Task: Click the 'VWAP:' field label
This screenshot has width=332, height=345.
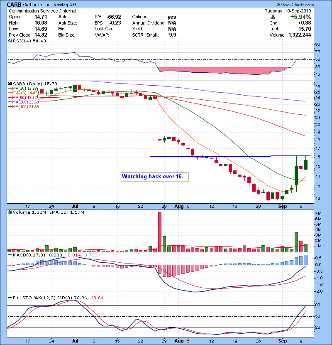Action: click(x=102, y=35)
